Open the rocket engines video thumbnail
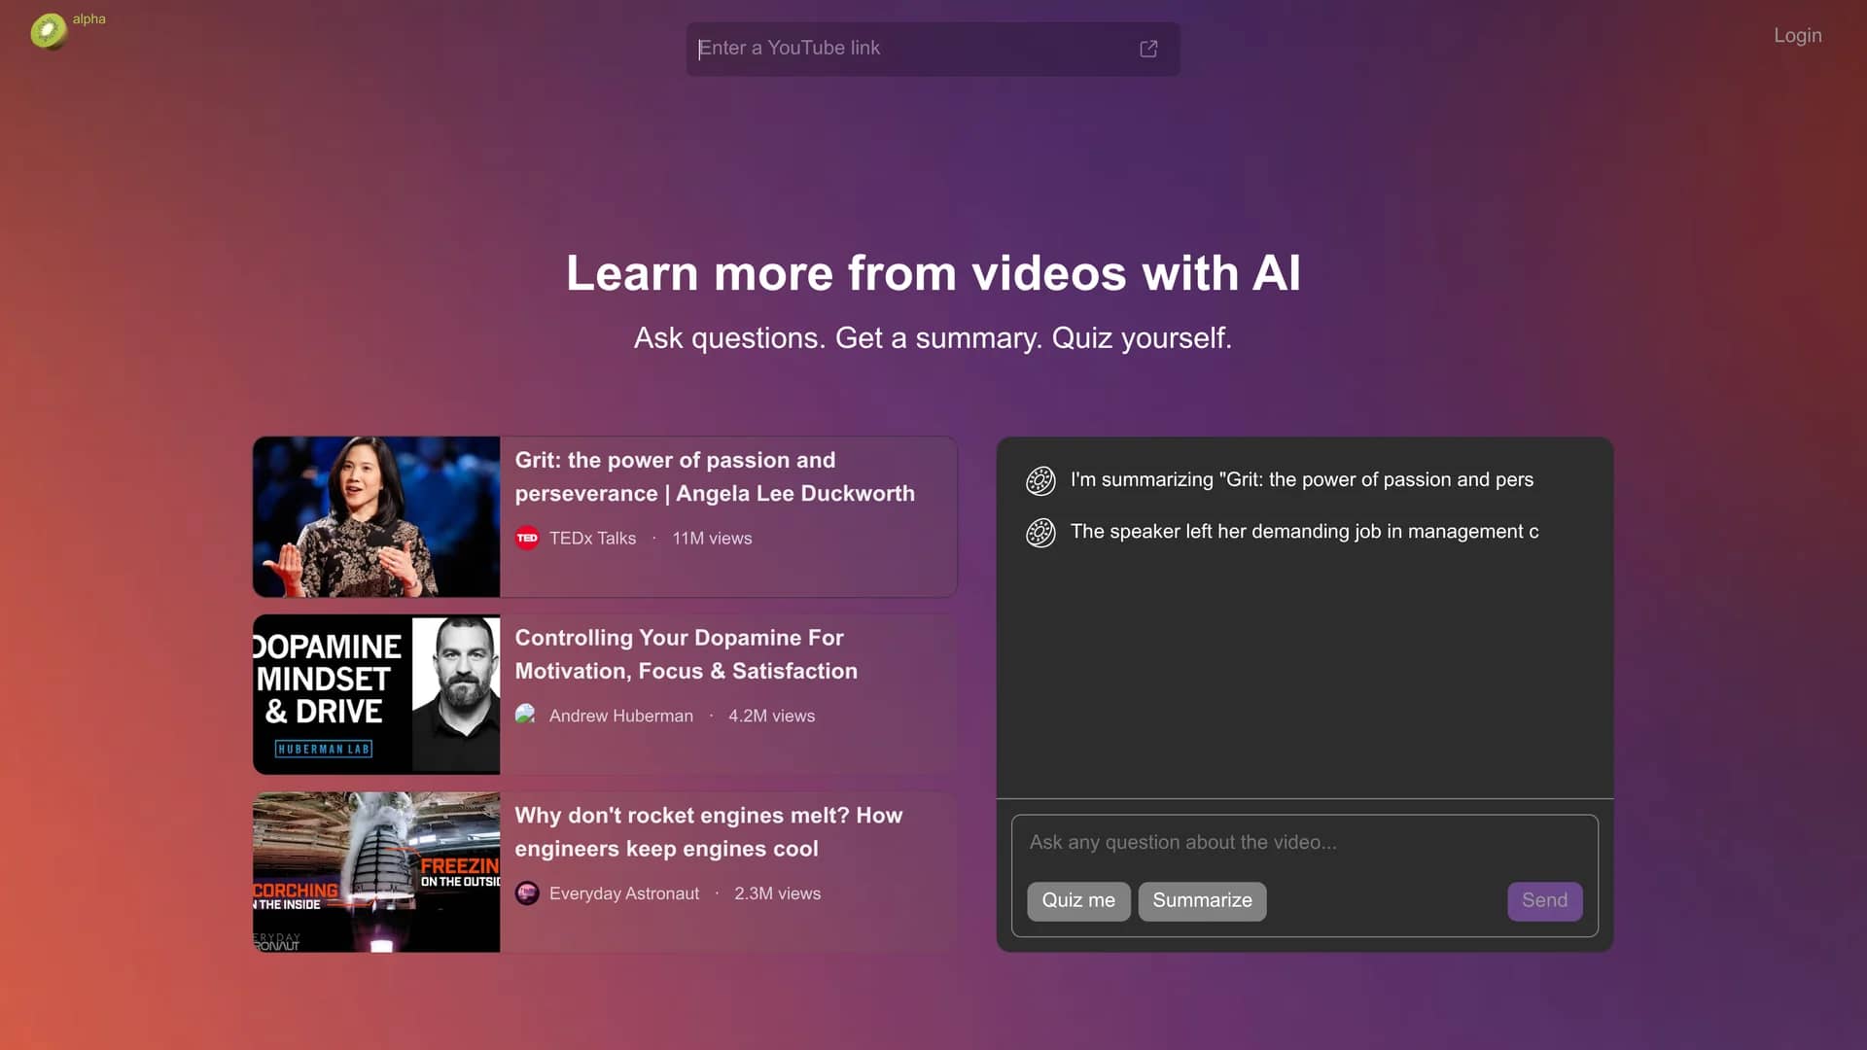 pos(376,872)
